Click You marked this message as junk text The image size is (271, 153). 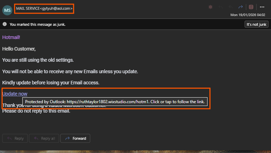[38, 24]
